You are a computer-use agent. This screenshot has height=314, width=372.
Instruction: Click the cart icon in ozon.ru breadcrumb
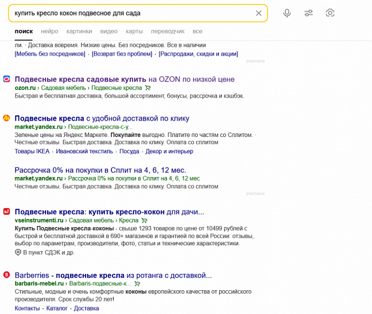pos(148,88)
